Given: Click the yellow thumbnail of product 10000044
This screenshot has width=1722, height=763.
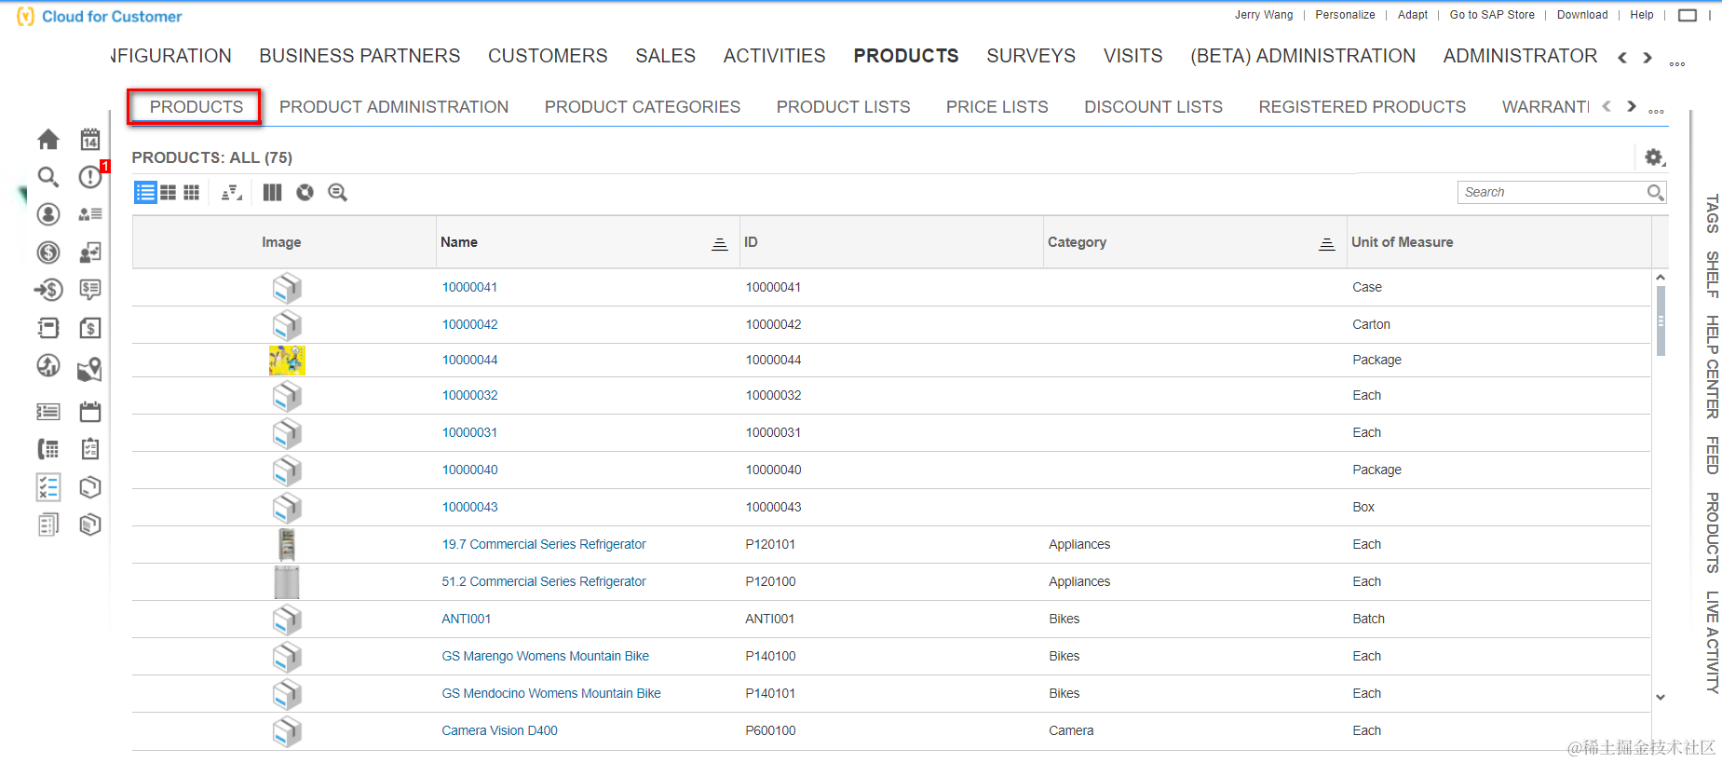Looking at the screenshot, I should pyautogui.click(x=287, y=361).
